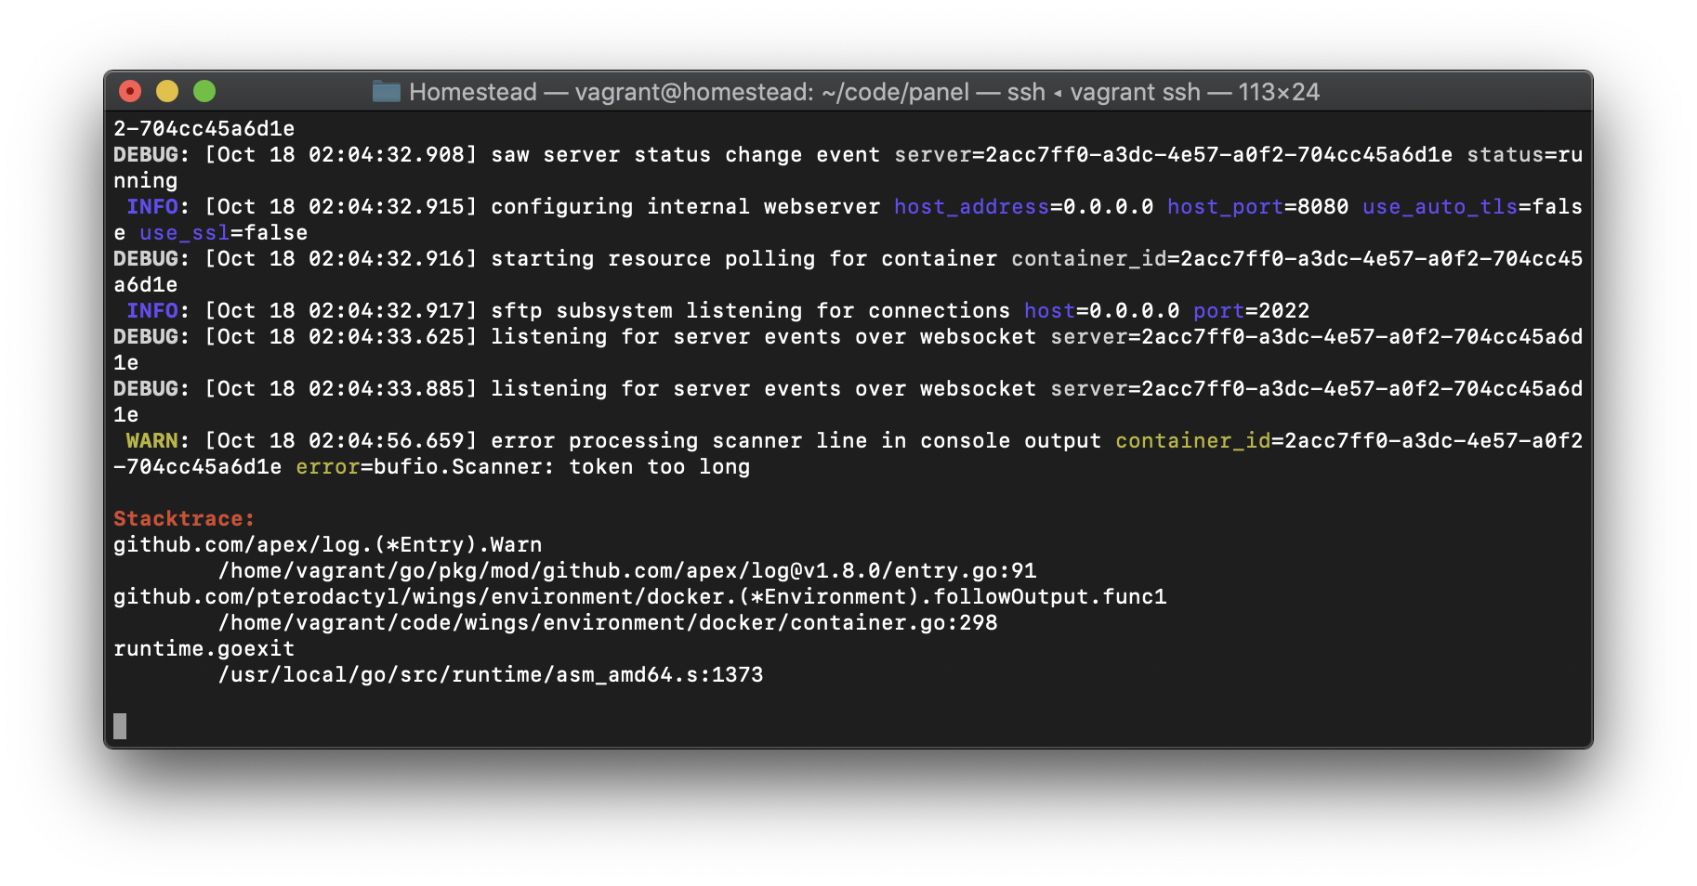The image size is (1697, 886).
Task: Select the port=2022 value text
Action: click(x=1251, y=310)
